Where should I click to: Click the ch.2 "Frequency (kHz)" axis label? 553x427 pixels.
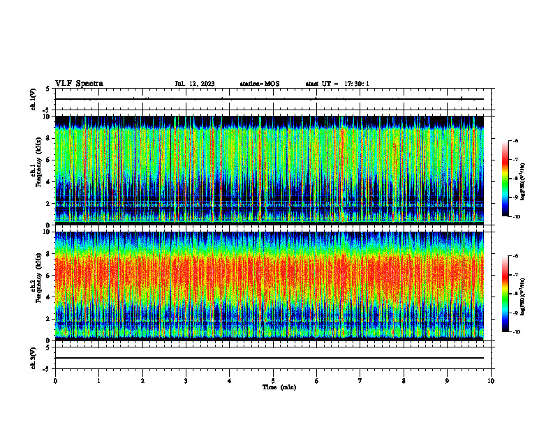(x=38, y=278)
